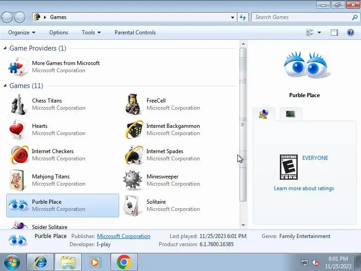The width and height of the screenshot is (361, 271).
Task: Select the Internet Backgammon dice icon
Action: pyautogui.click(x=134, y=130)
